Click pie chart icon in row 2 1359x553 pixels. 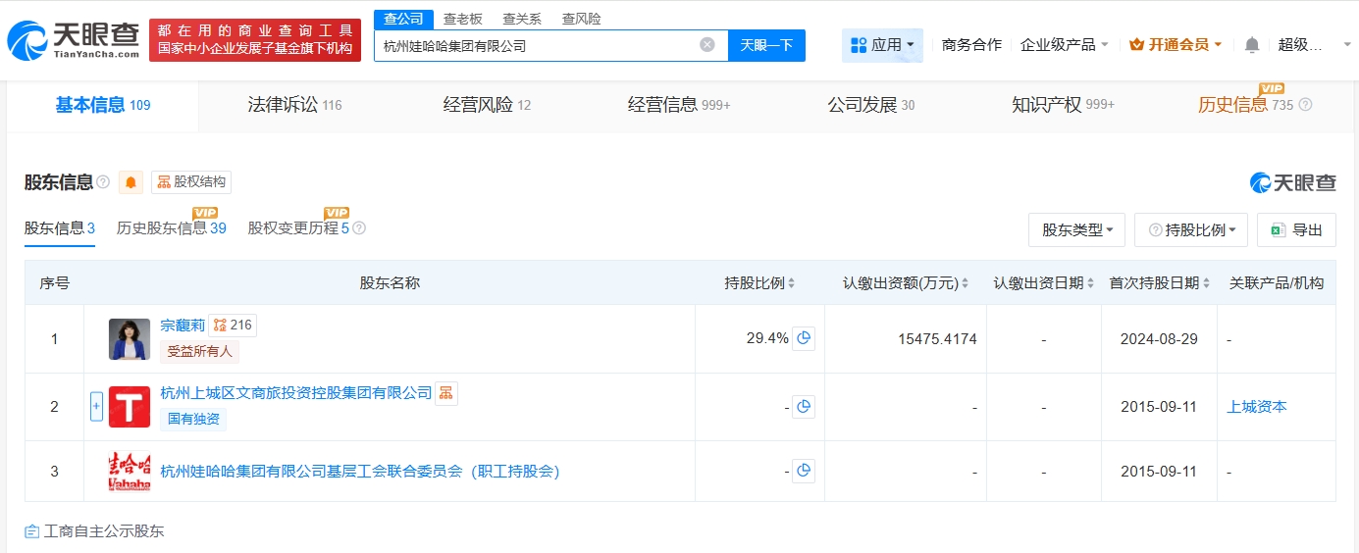pyautogui.click(x=804, y=407)
